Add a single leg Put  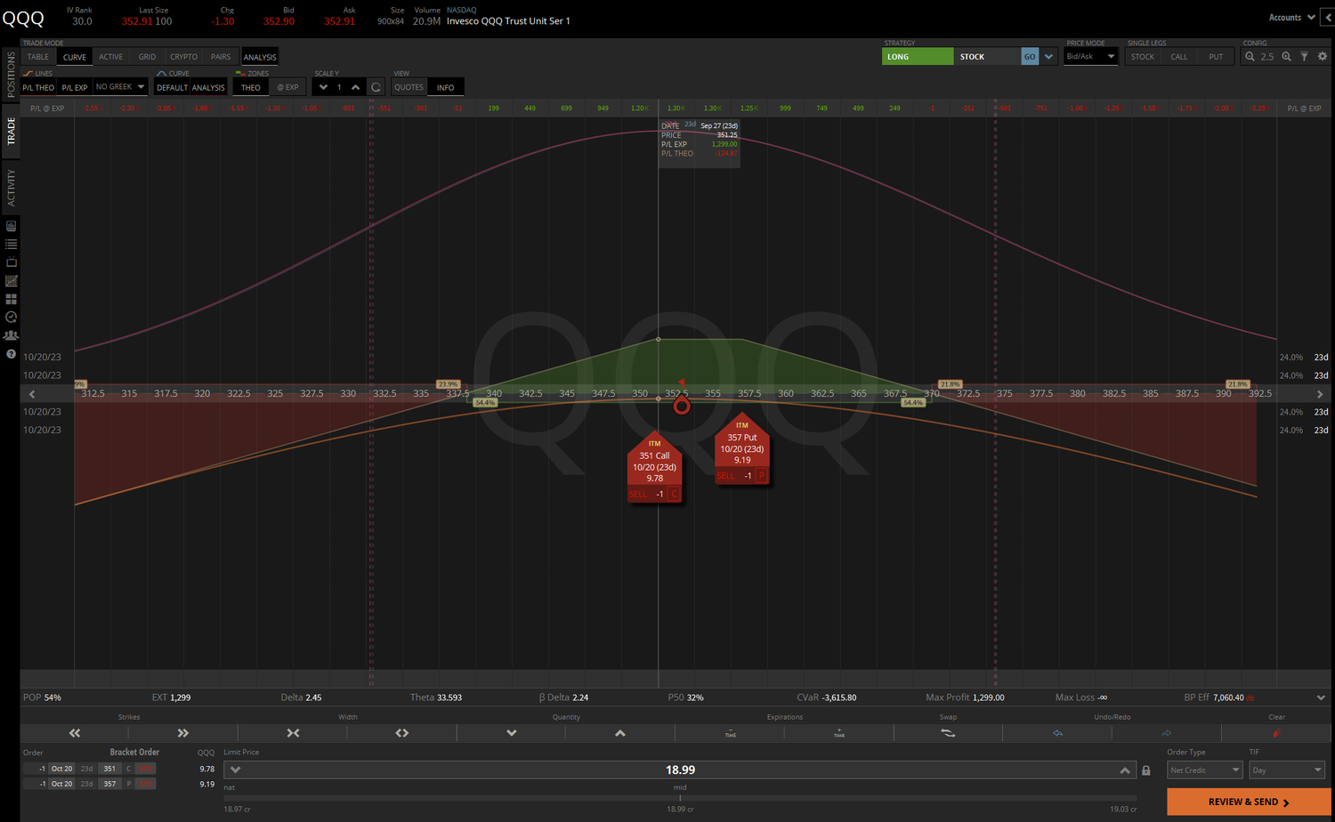[x=1216, y=57]
